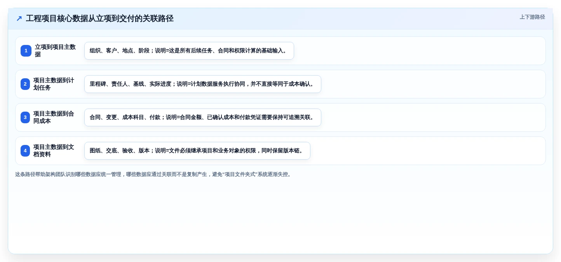Click the 合同、变更、成本科目 description box
Image resolution: width=561 pixels, height=262 pixels.
[x=203, y=117]
